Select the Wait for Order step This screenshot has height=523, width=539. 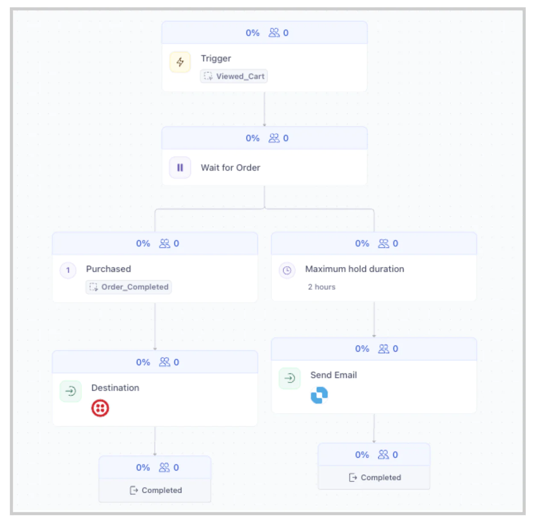(x=230, y=167)
